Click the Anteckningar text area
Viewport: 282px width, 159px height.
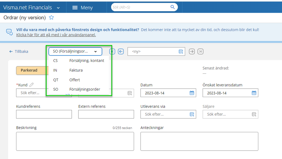[199, 141]
